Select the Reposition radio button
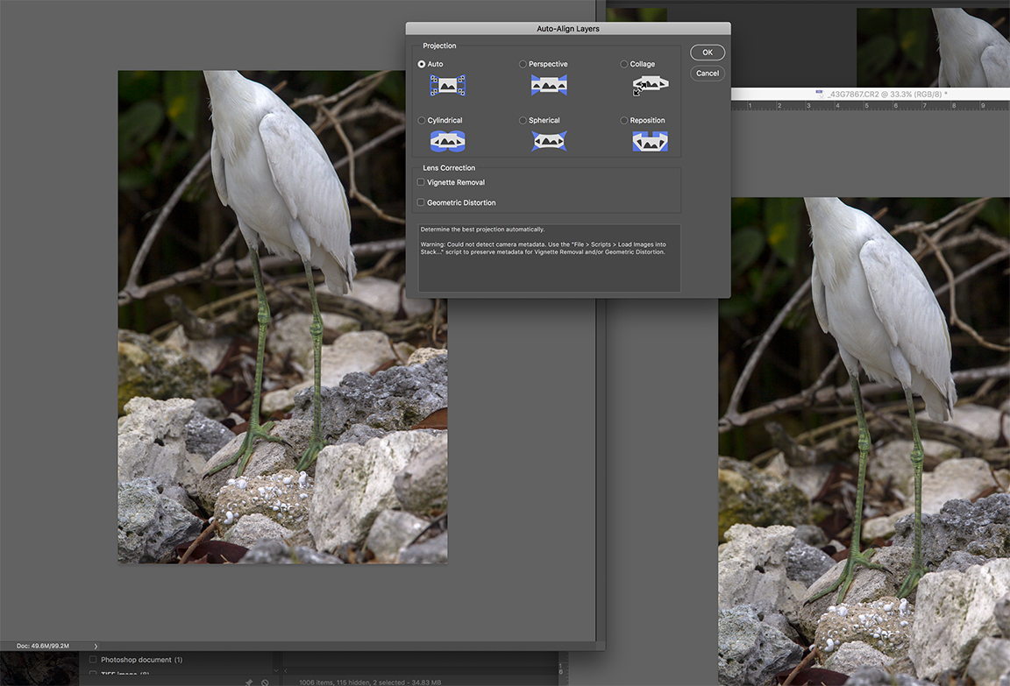Viewport: 1010px width, 686px height. click(624, 121)
